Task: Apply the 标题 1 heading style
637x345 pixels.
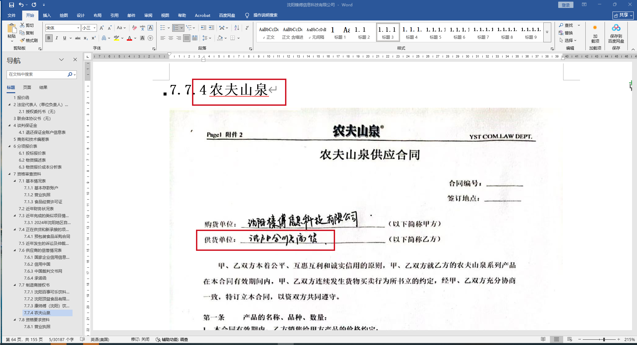Action: pyautogui.click(x=340, y=32)
